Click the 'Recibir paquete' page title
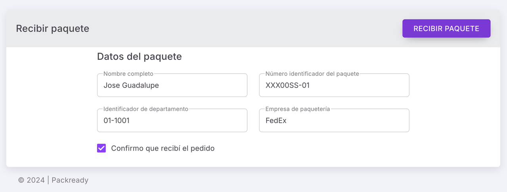Screen dimensions: 507x192 [52, 29]
